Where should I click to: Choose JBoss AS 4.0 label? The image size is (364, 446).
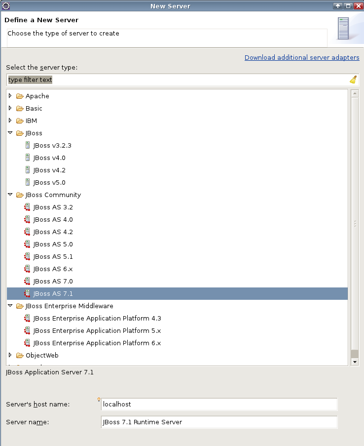(x=53, y=220)
